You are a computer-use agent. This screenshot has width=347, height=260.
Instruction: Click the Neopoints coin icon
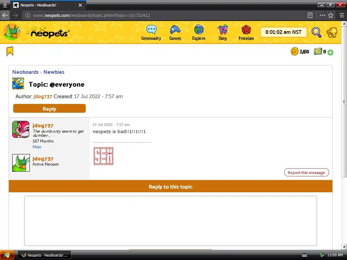294,51
